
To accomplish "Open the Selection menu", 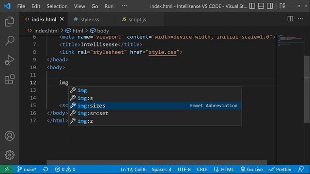I will [x=57, y=6].
